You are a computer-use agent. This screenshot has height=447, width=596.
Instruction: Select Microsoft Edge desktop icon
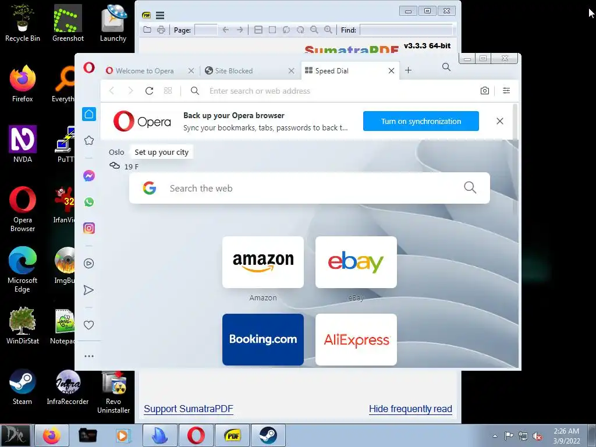pyautogui.click(x=23, y=269)
